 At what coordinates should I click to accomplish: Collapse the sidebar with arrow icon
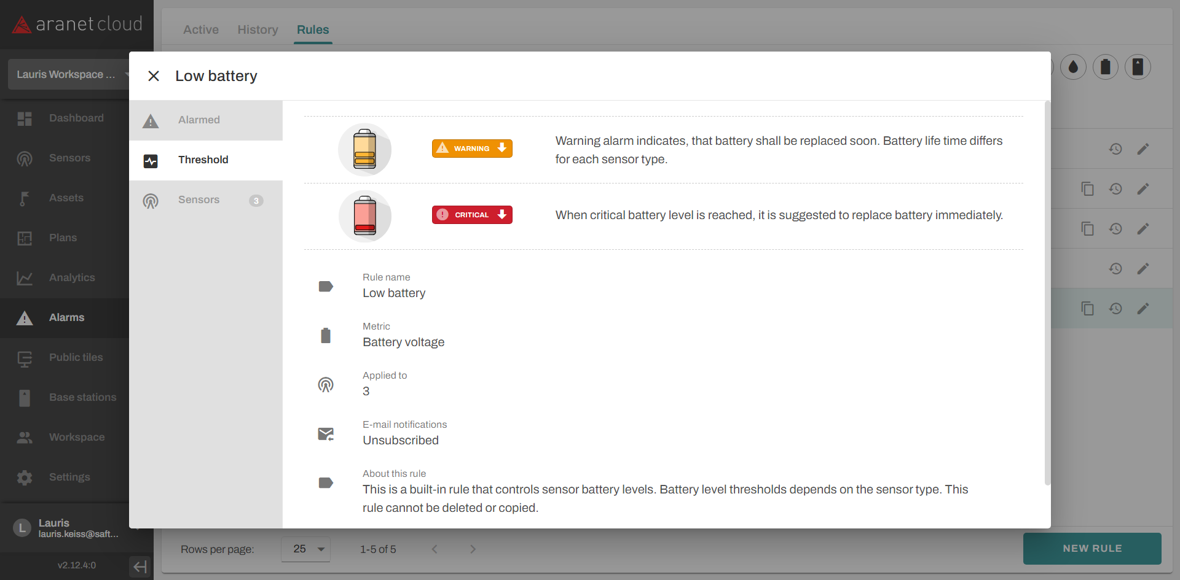[x=140, y=566]
